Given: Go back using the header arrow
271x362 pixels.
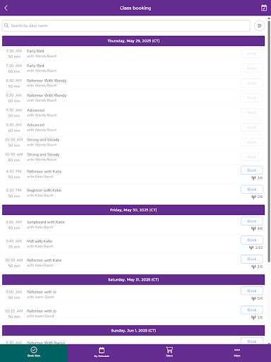Looking at the screenshot, I should pyautogui.click(x=6, y=8).
